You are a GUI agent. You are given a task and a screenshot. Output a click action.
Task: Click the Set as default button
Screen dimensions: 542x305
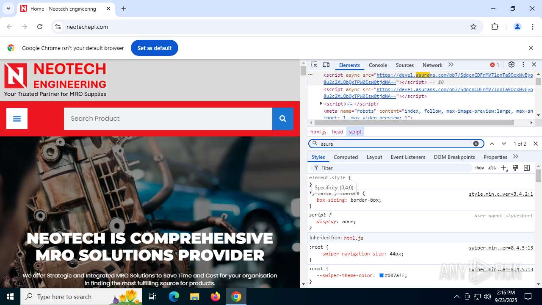[155, 48]
